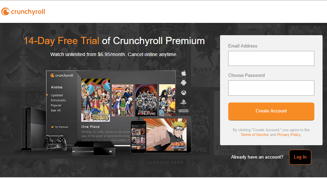The image size is (327, 178).
Task: Click the Crunchyroll logo in the header
Action: pyautogui.click(x=23, y=12)
